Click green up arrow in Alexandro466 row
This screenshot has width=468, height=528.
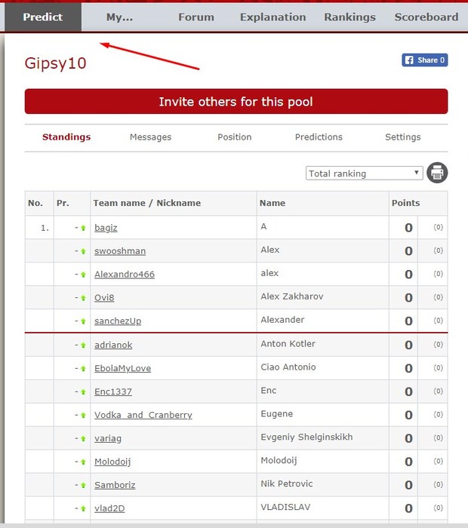click(83, 275)
